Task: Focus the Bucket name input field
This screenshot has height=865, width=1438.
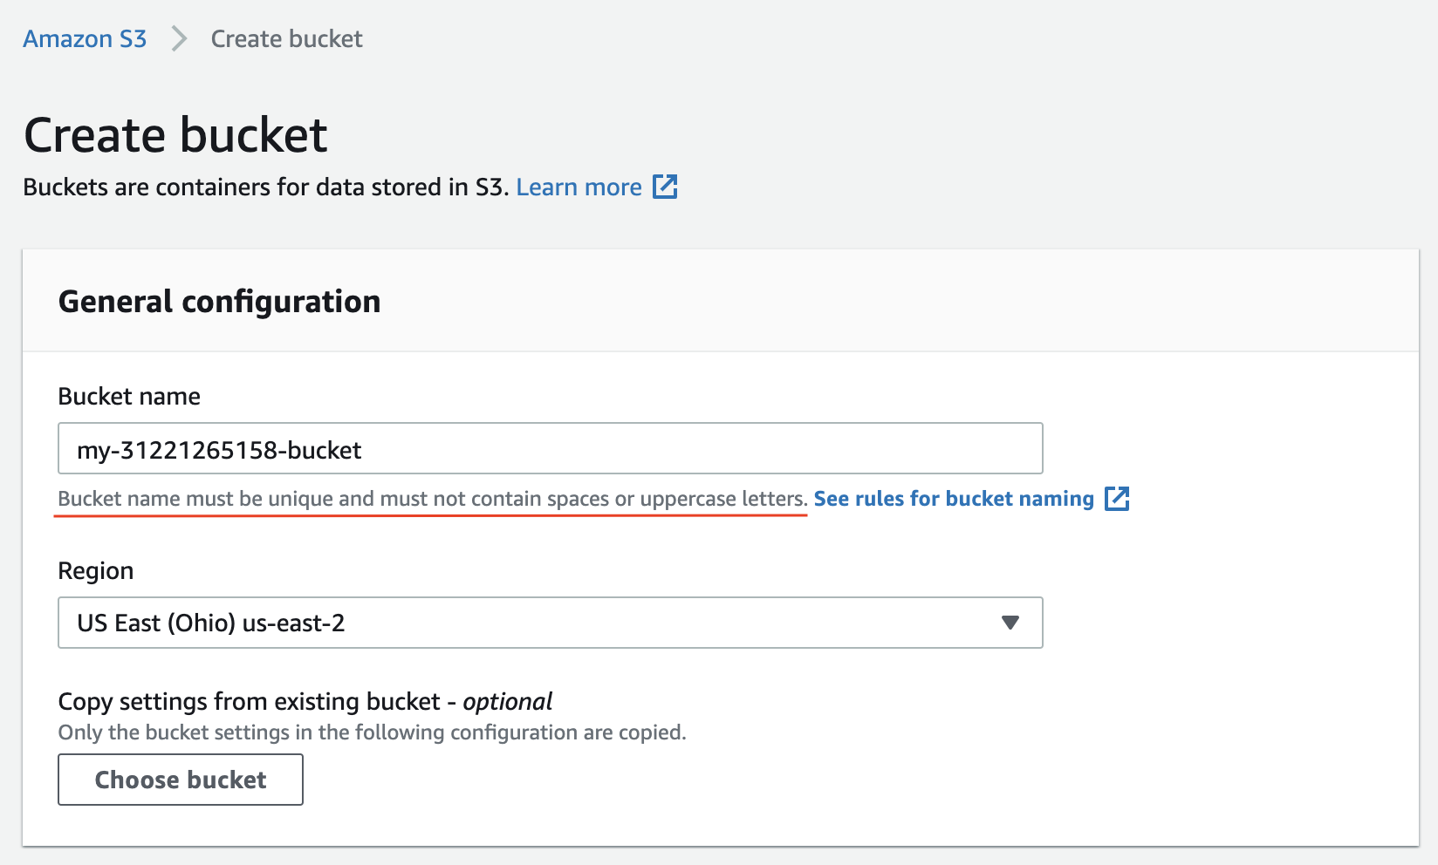Action: (551, 449)
